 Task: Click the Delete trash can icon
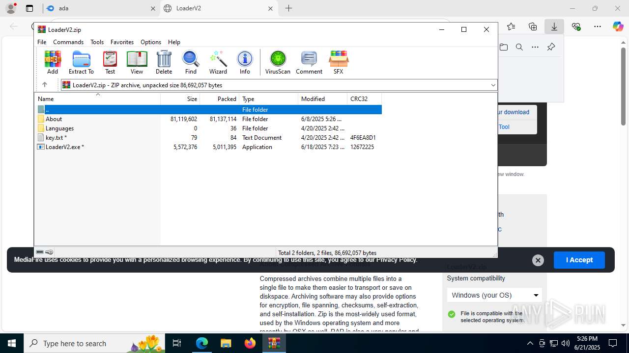tap(164, 62)
